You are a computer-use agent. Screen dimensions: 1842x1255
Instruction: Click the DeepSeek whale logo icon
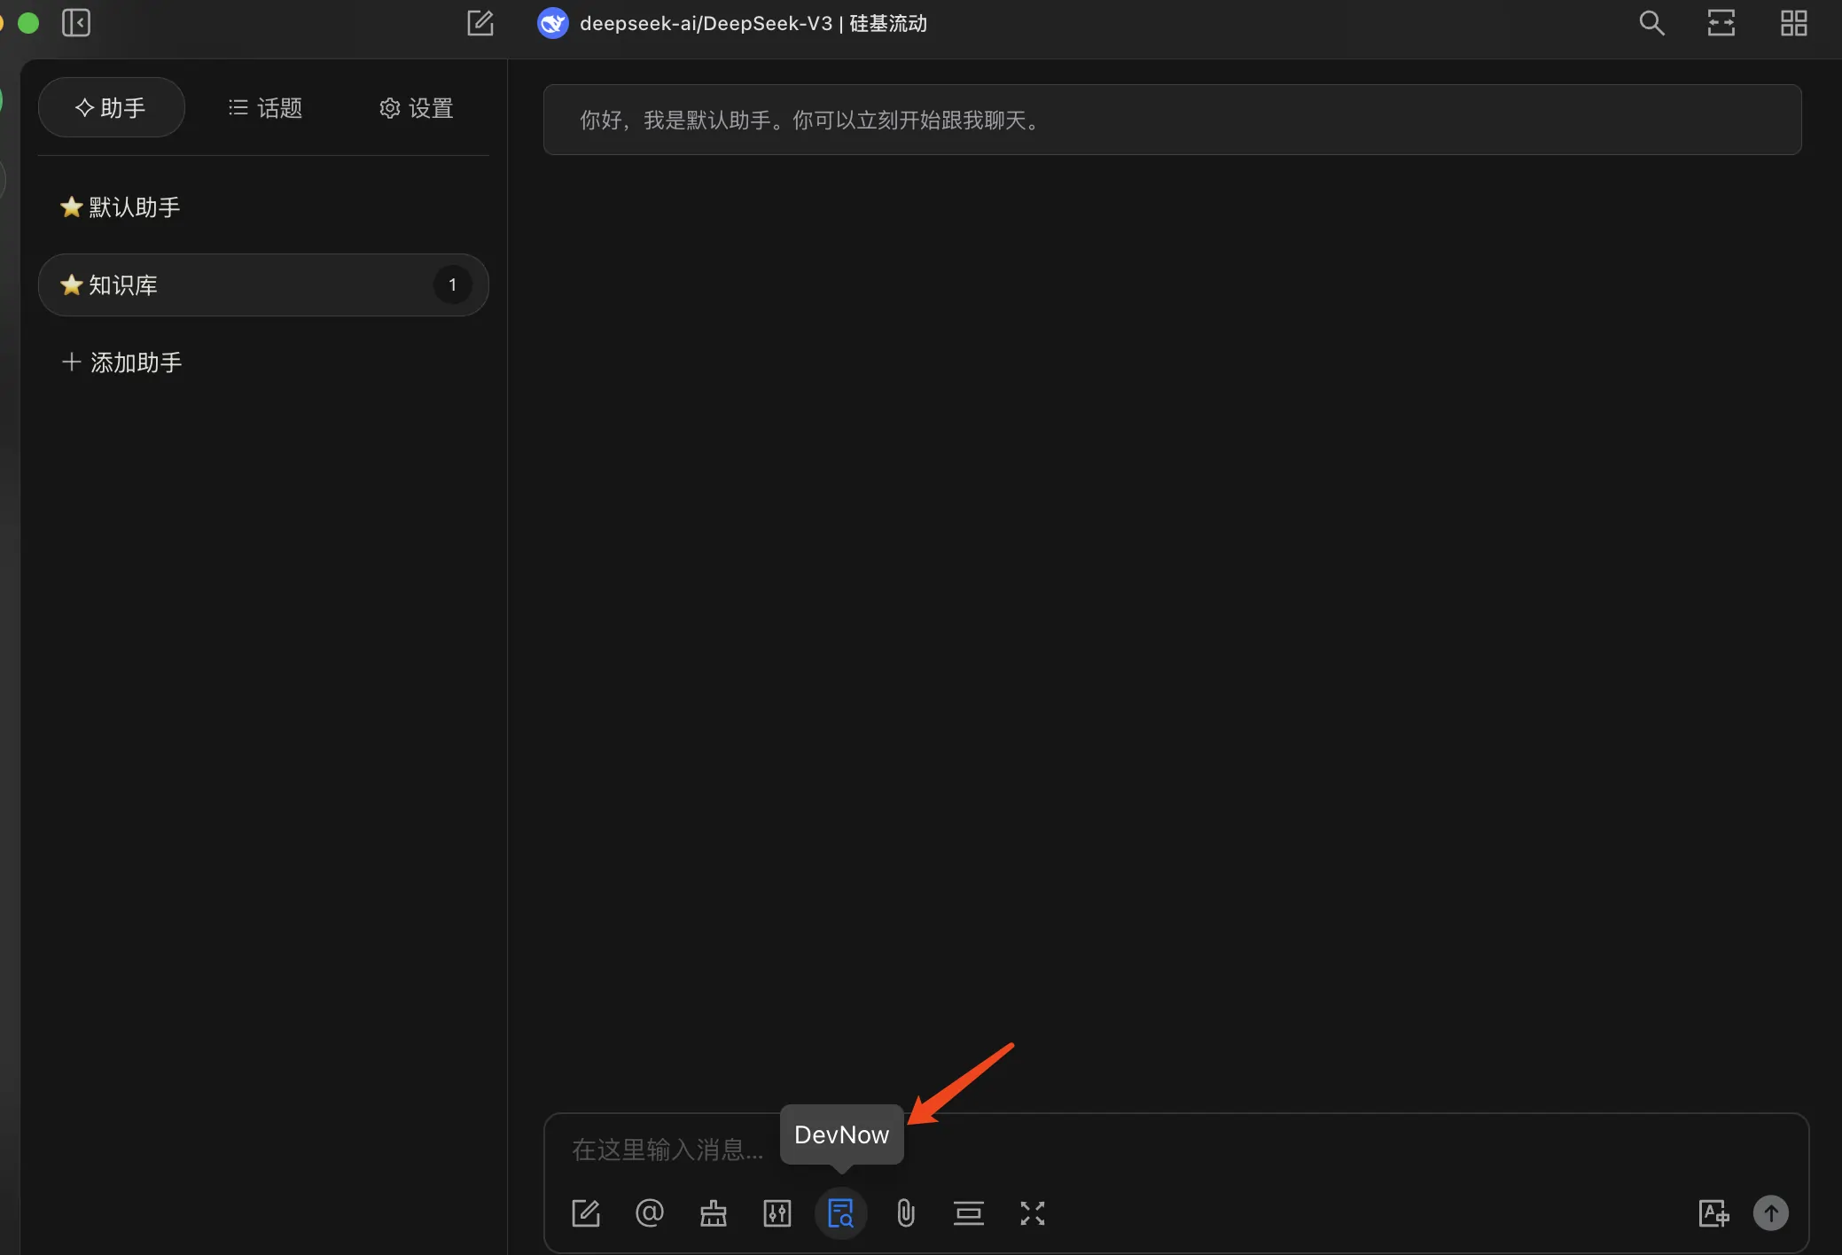tap(553, 23)
